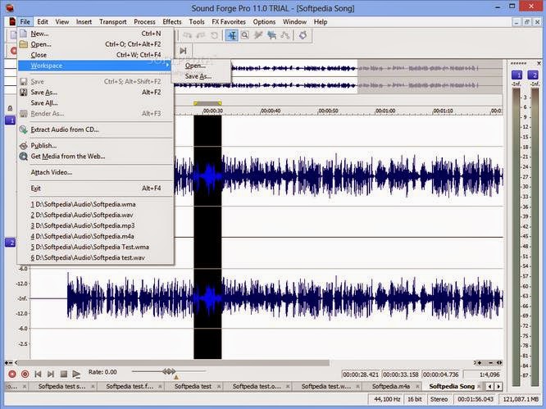This screenshot has height=409, width=546.
Task: Choose New... from File menu
Action: point(95,34)
